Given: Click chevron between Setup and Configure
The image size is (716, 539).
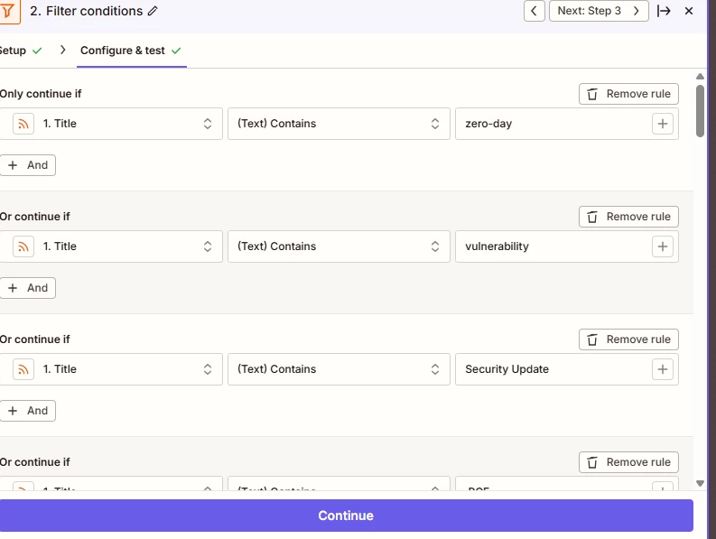Looking at the screenshot, I should (63, 50).
